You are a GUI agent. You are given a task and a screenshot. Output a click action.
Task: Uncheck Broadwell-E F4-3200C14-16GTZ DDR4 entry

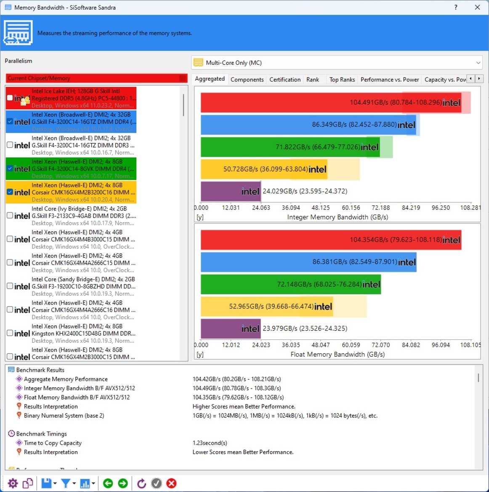pyautogui.click(x=10, y=122)
